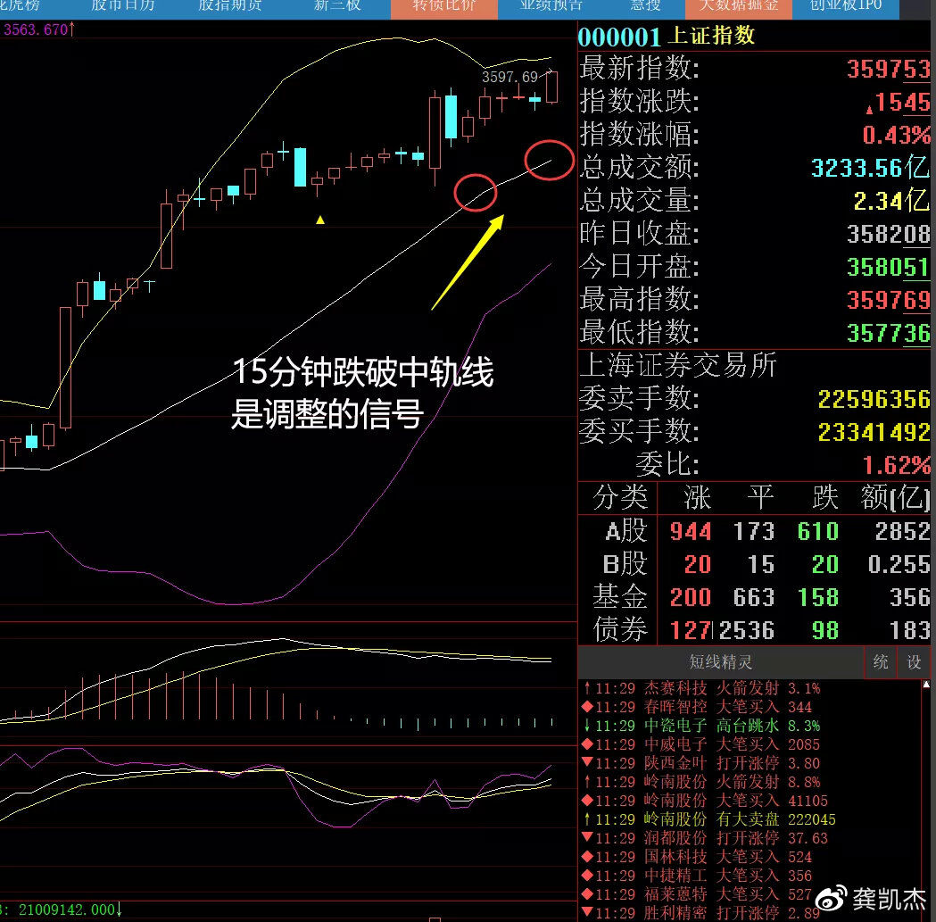Click green down arrow beside 中瓷电子

(586, 726)
